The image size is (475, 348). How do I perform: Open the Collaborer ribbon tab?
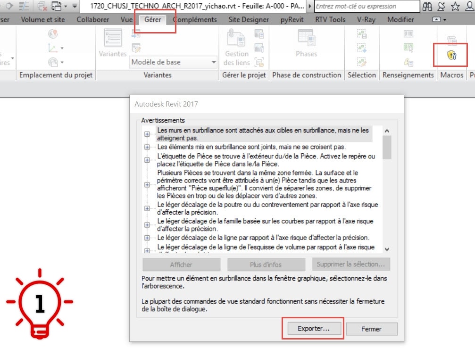click(92, 20)
